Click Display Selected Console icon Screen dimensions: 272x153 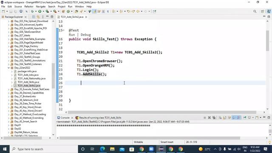pyautogui.click(x=249, y=118)
